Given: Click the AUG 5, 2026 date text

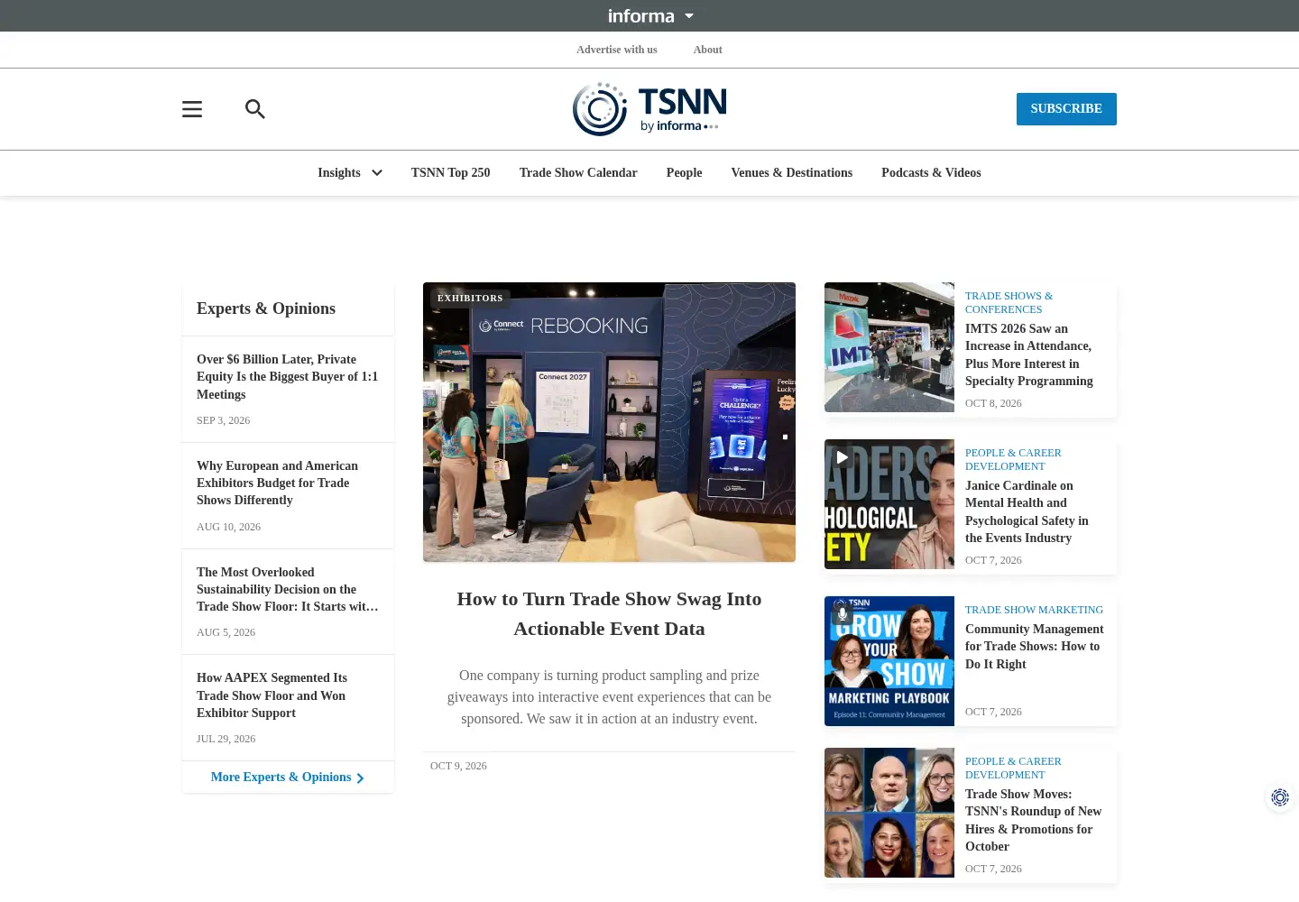Looking at the screenshot, I should pos(226,632).
